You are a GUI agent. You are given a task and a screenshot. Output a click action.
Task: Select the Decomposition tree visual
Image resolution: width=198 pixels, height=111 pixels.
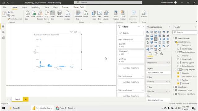pyautogui.click(x=148, y=49)
